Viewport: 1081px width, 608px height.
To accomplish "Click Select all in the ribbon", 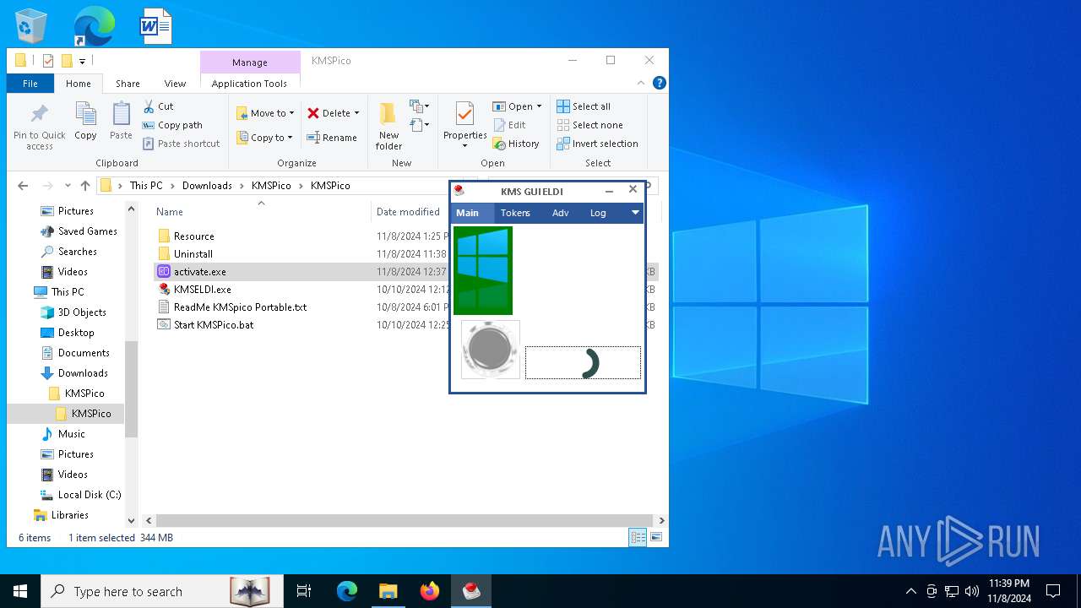I will pyautogui.click(x=584, y=106).
